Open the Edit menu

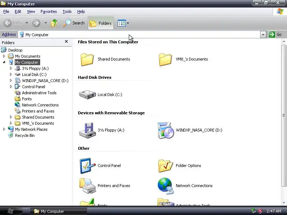18,11
